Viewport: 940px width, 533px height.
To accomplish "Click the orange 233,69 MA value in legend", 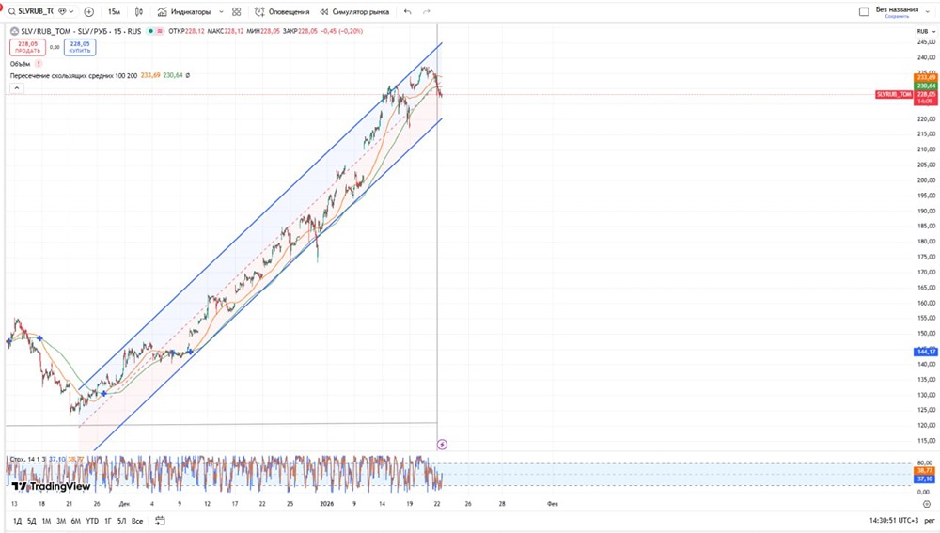I will tap(150, 75).
